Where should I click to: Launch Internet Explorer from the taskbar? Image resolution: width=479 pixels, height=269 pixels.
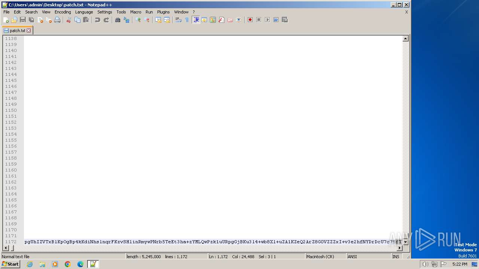pos(30,264)
